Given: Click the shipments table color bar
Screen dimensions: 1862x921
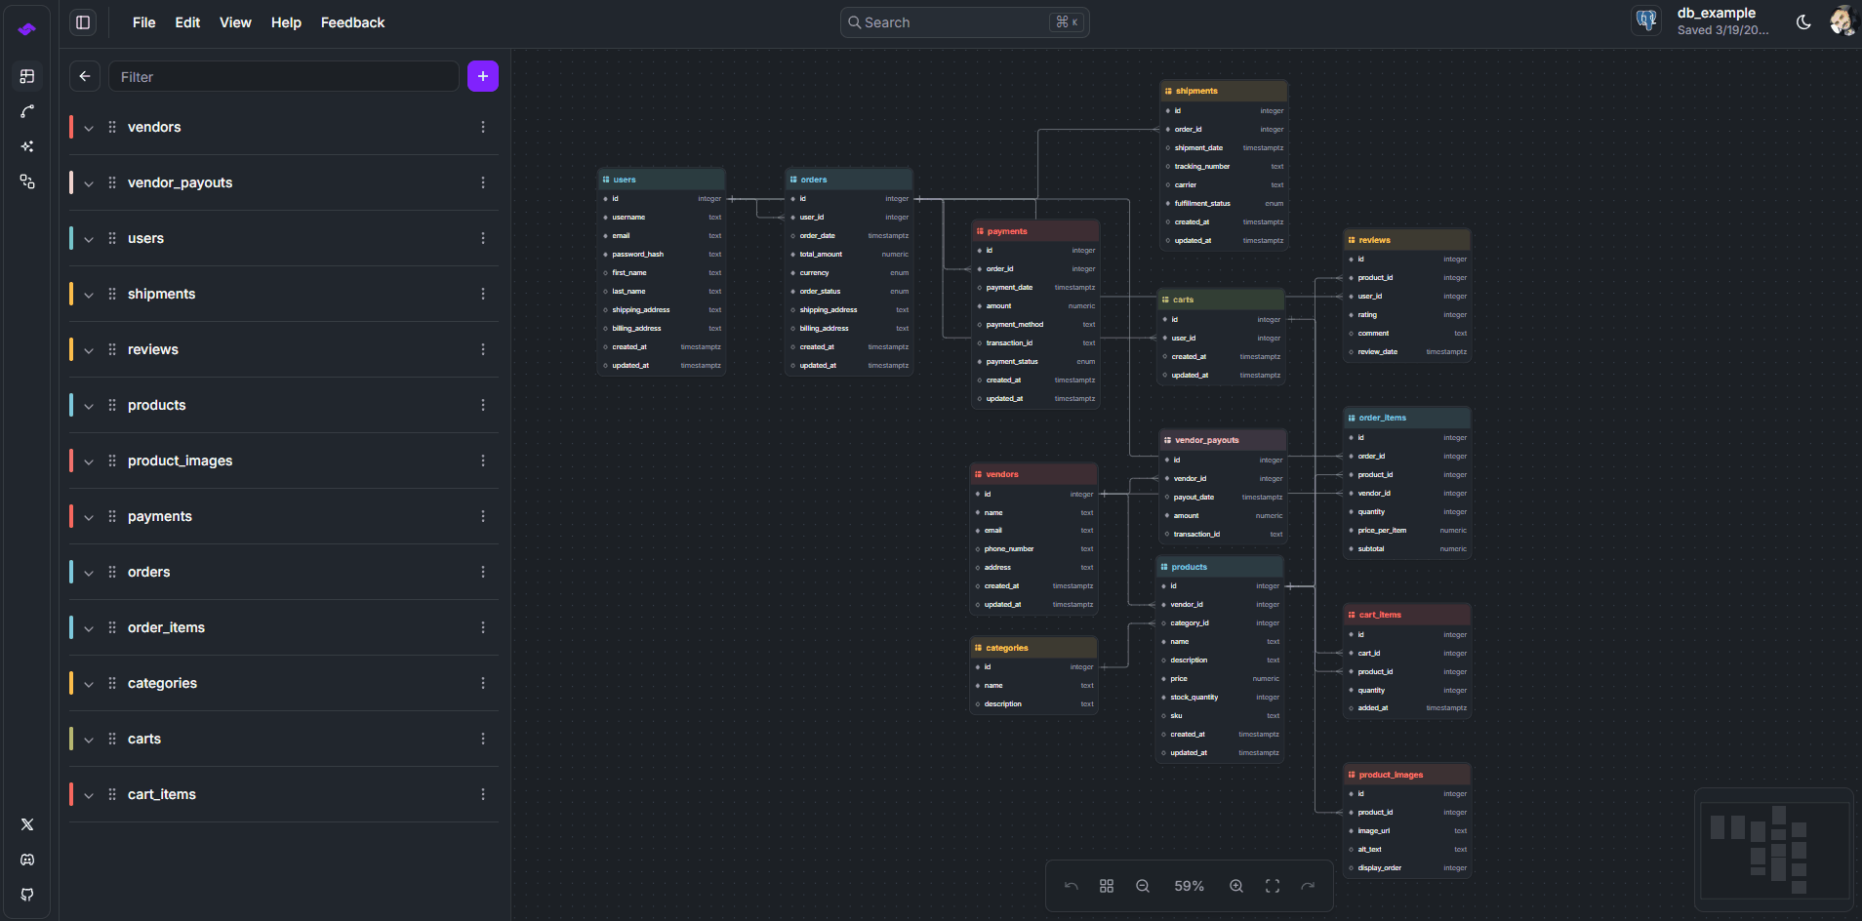Looking at the screenshot, I should [71, 294].
